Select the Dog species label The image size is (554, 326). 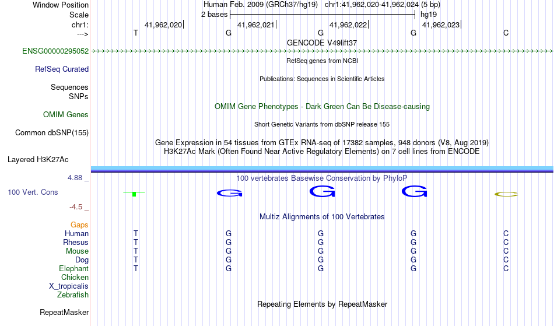click(x=82, y=260)
